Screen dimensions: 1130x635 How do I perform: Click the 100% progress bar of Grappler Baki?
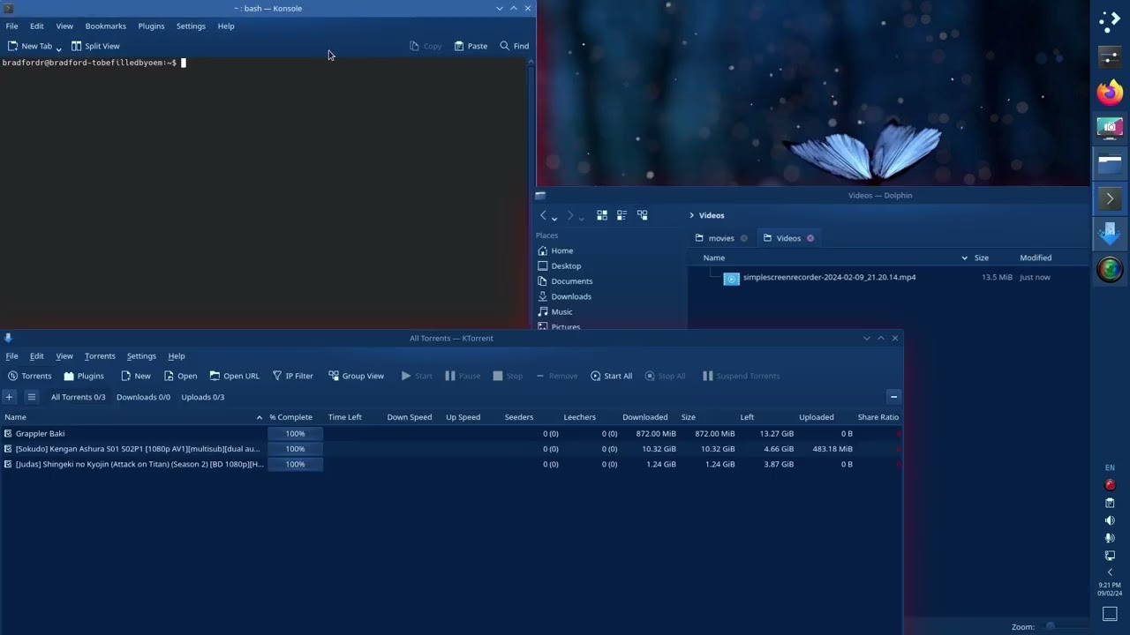click(295, 434)
